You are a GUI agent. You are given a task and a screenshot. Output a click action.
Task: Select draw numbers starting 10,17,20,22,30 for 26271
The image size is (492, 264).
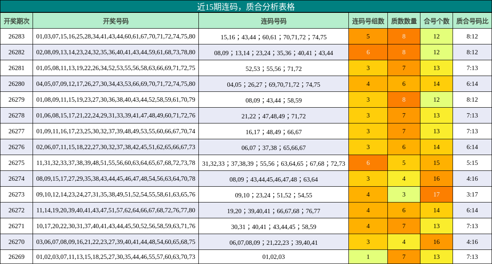pos(115,226)
